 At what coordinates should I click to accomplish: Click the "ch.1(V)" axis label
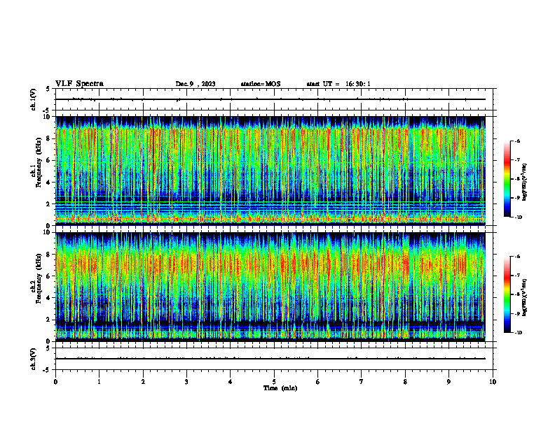34,99
